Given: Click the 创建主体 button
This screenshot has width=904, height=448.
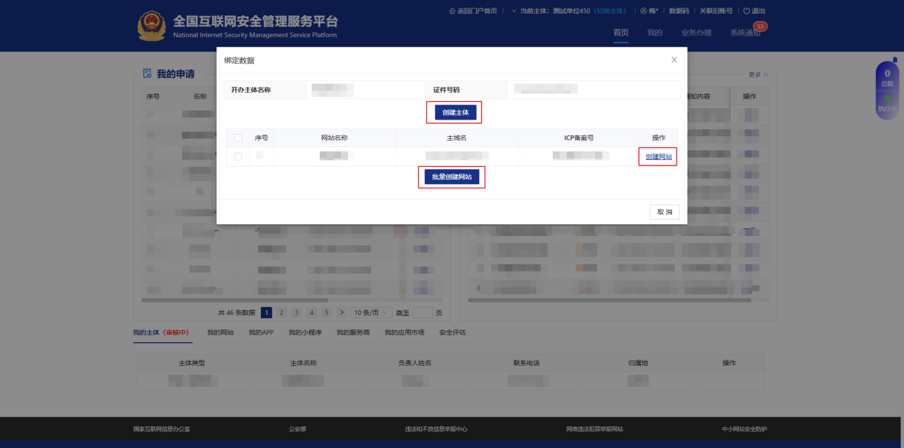Looking at the screenshot, I should point(455,112).
